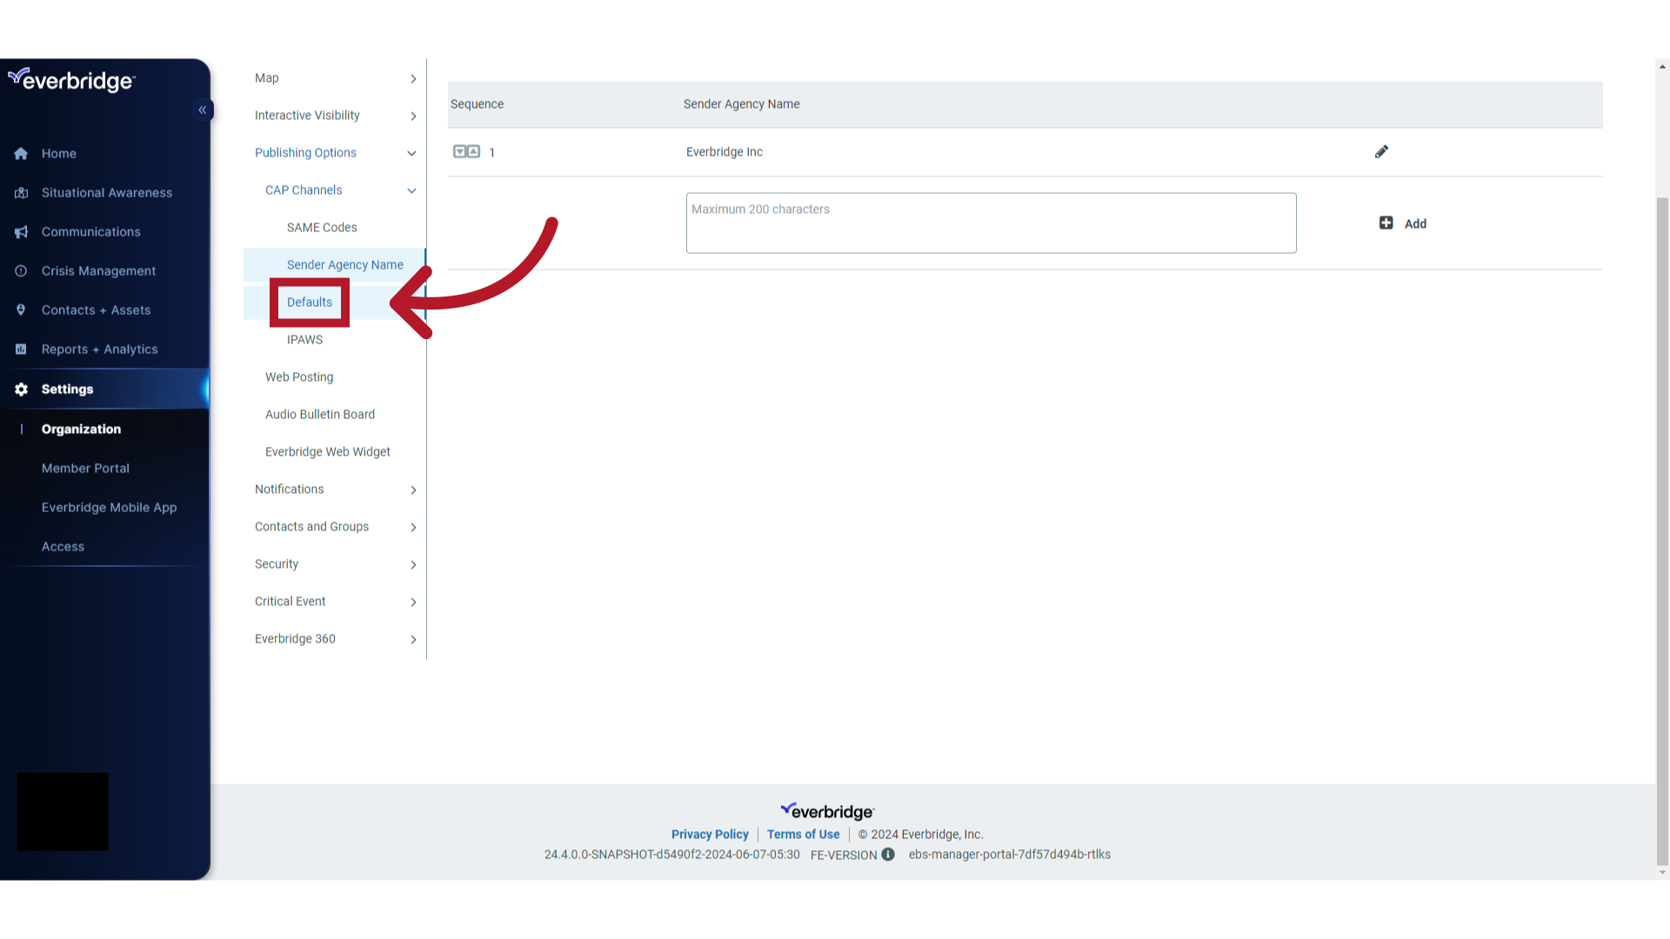Screen dimensions: 1670x939
Task: Edit Everbridge Inc with pencil icon
Action: (1381, 151)
